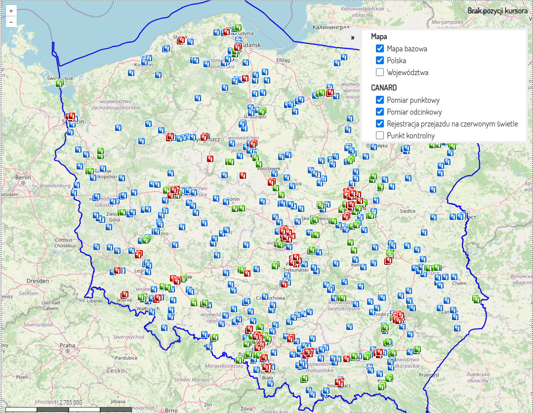
Task: Zoom out of the map
Action: tap(11, 22)
